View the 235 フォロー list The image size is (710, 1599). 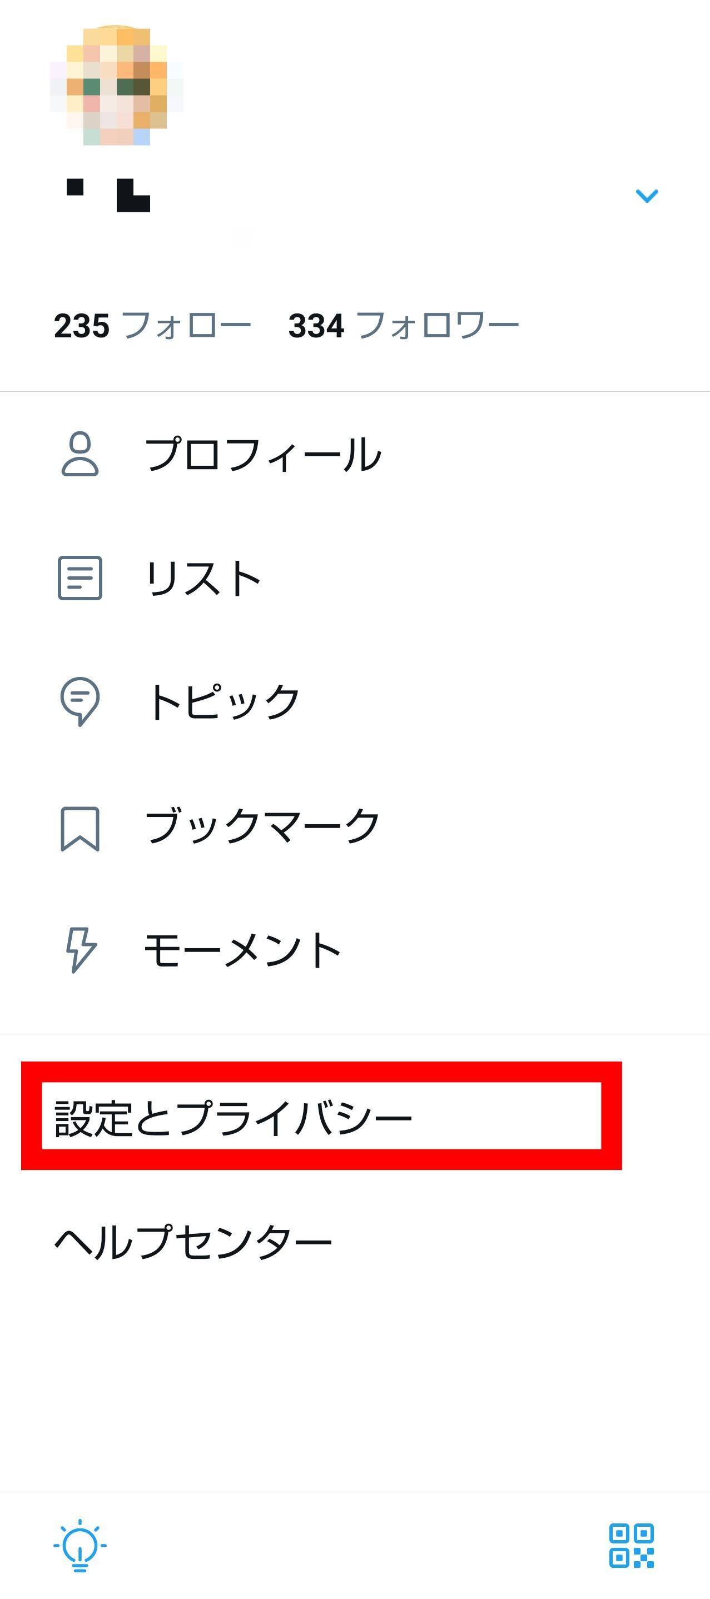(152, 326)
